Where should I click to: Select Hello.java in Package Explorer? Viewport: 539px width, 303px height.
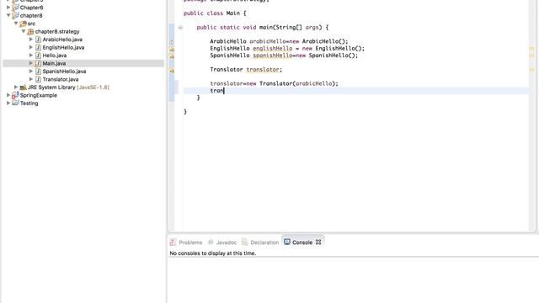[x=54, y=56]
